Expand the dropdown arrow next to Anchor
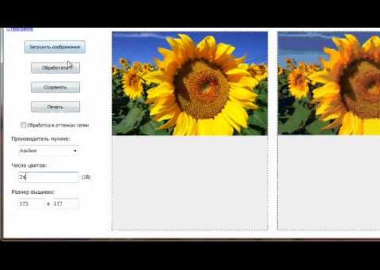Image resolution: width=380 pixels, height=270 pixels. click(x=75, y=151)
